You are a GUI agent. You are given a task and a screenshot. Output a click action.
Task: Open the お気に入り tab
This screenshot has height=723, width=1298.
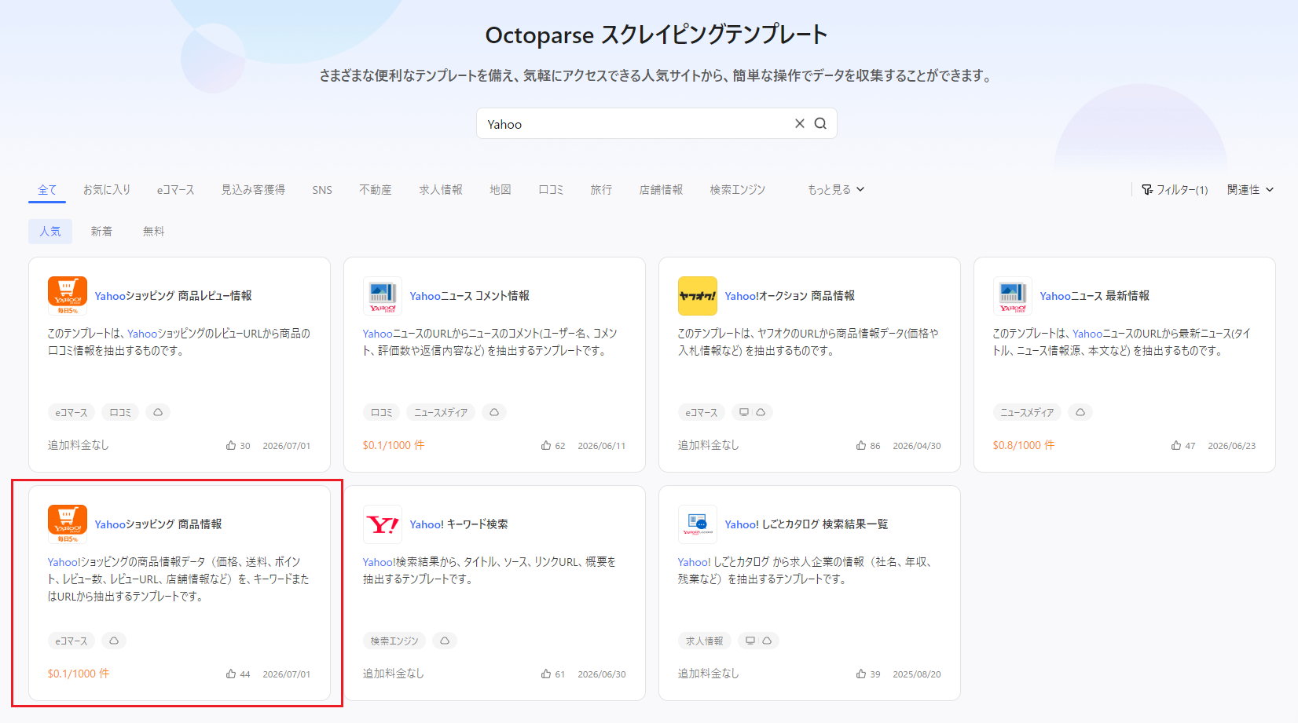click(107, 190)
